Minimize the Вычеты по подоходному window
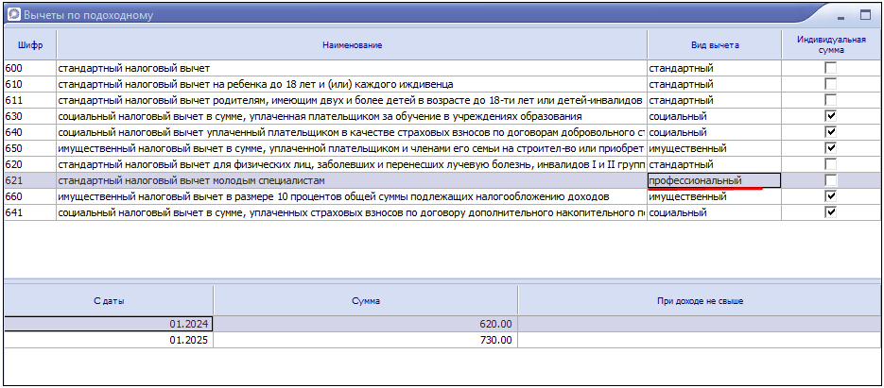Screen dimensions: 884x388 pos(841,15)
